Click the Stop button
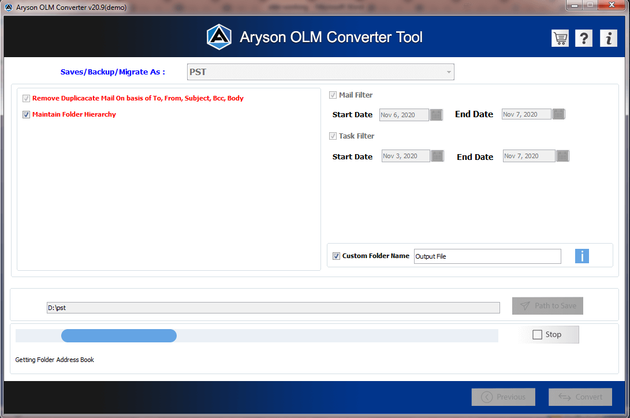The height and width of the screenshot is (418, 630). pos(548,334)
